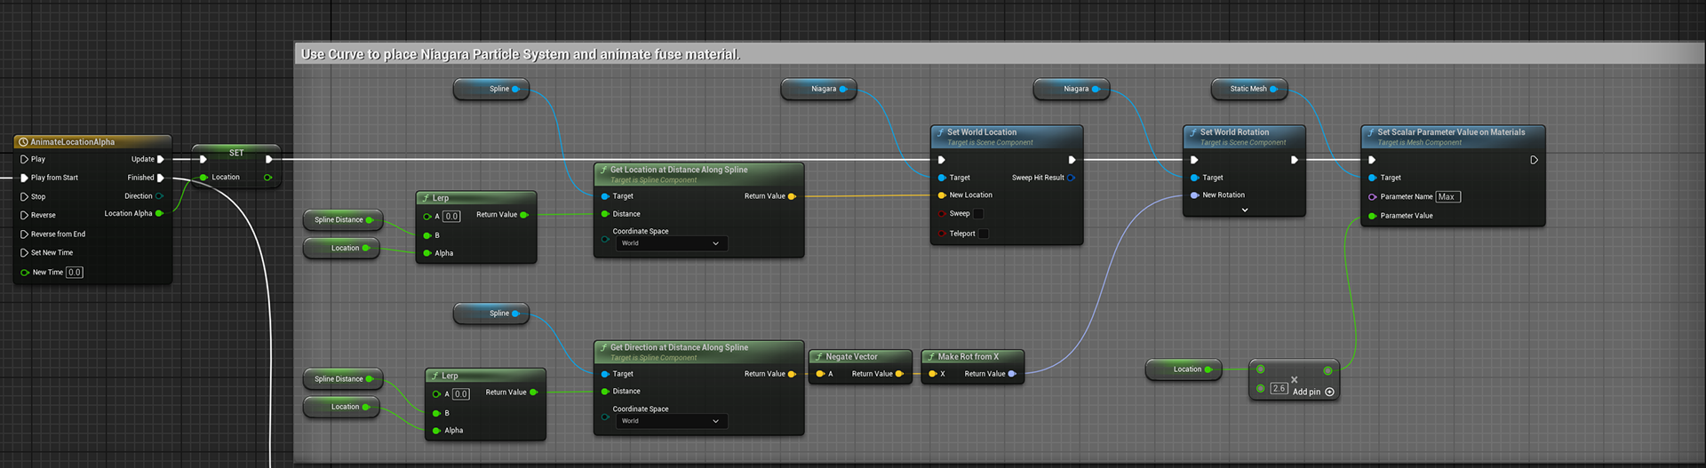Click the Alpha pin on the upper Lerp node
The width and height of the screenshot is (1706, 468).
tap(427, 253)
